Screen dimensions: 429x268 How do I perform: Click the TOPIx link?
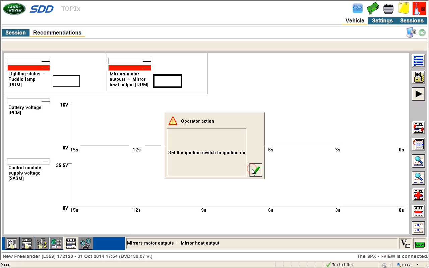click(71, 8)
